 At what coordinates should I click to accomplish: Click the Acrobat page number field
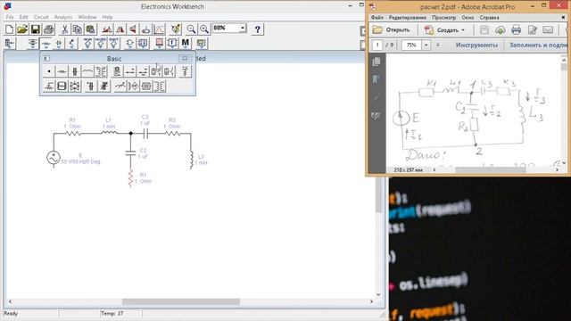click(x=377, y=45)
